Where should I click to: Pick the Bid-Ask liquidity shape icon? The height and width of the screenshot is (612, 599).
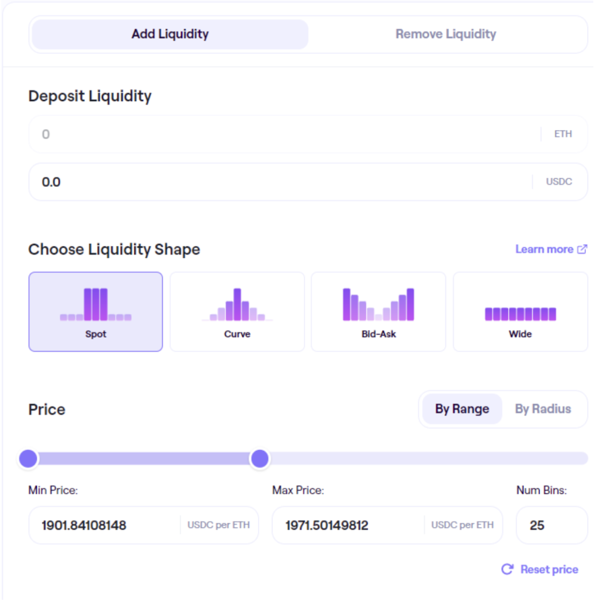tap(378, 304)
